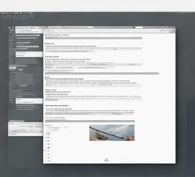Expand the bulleted row above the second gray bar
The width and height of the screenshot is (195, 177).
[x=46, y=70]
